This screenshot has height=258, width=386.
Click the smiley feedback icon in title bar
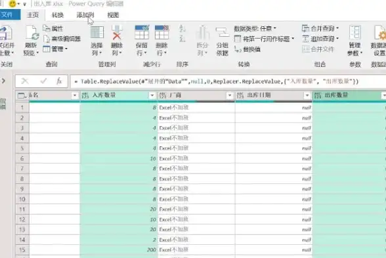(12, 4)
